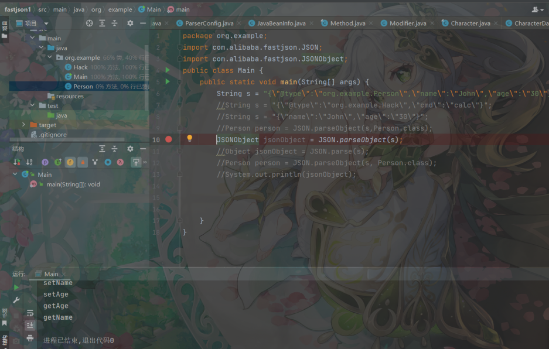The width and height of the screenshot is (549, 349).
Task: Click the Locate/Select Opened File target icon
Action: tap(89, 23)
